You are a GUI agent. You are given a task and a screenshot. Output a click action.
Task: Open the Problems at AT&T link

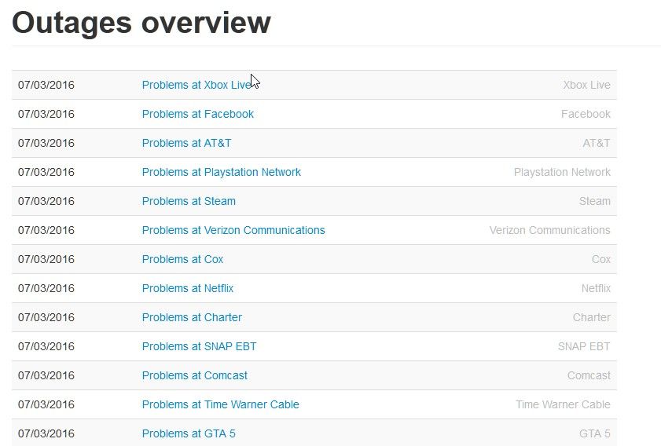coord(186,143)
